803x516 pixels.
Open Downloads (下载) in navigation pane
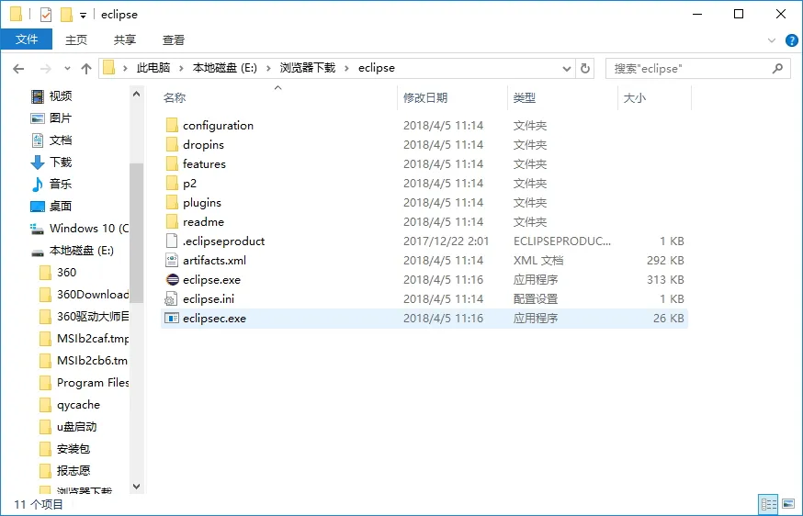click(x=51, y=162)
